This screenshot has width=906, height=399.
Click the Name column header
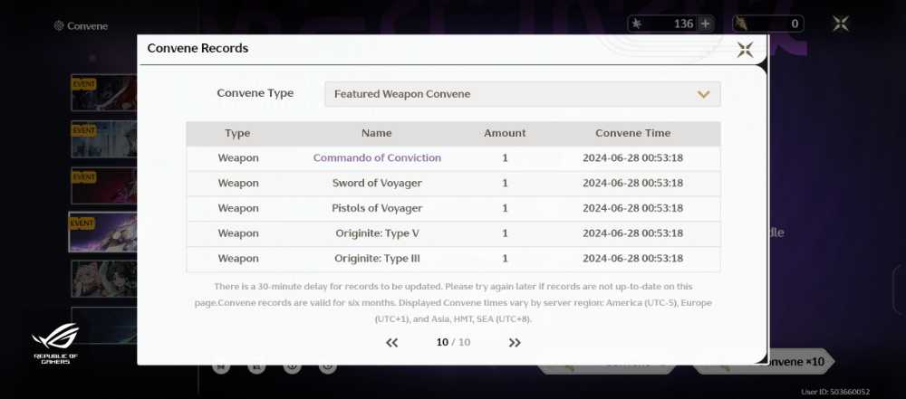tap(377, 133)
